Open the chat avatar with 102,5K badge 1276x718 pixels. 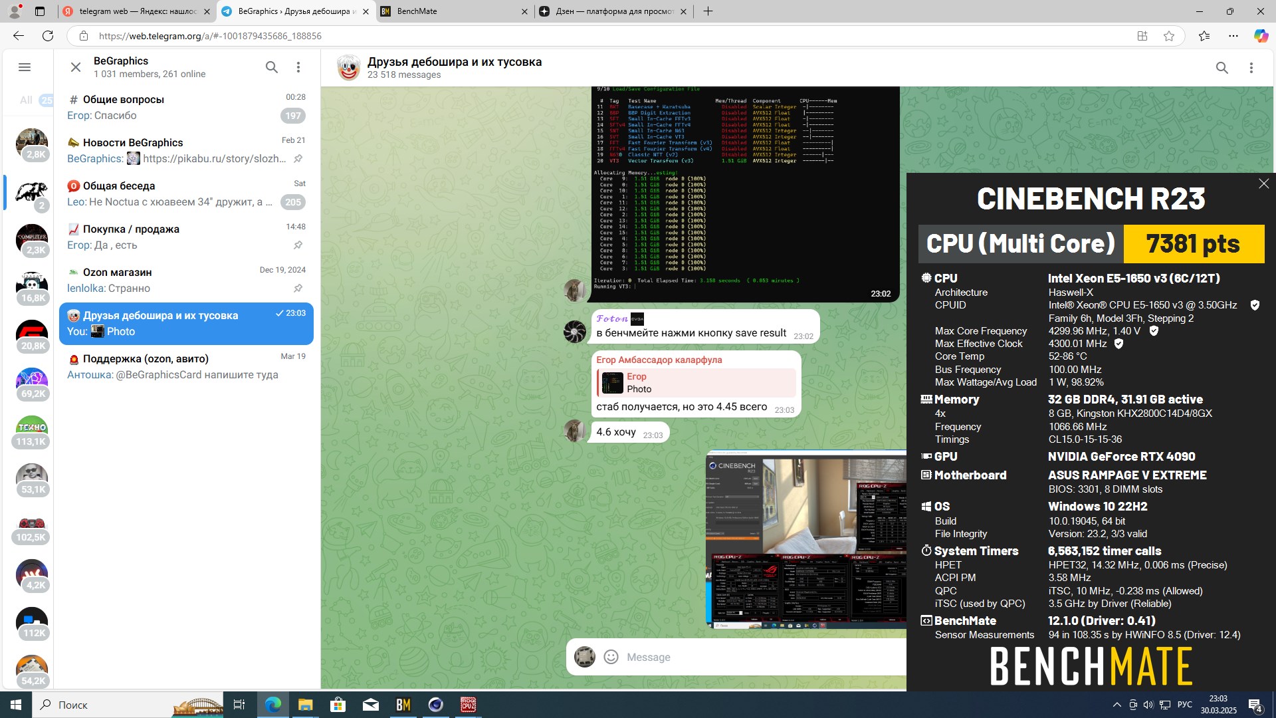[32, 527]
